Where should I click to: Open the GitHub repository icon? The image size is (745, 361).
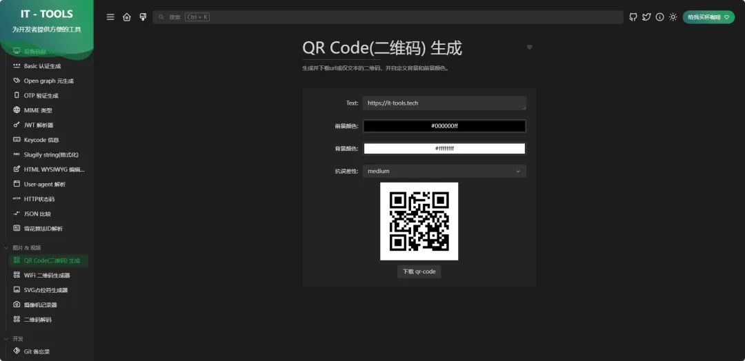click(x=633, y=17)
